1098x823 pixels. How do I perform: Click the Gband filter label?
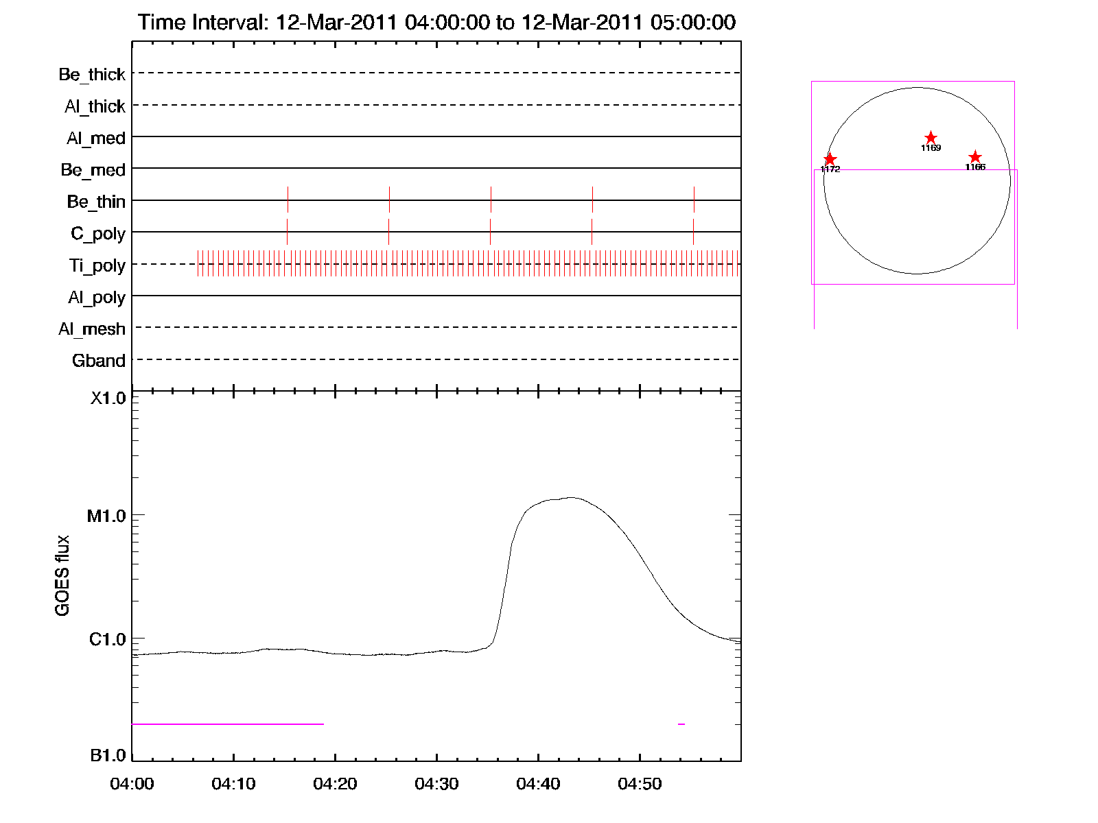point(99,361)
